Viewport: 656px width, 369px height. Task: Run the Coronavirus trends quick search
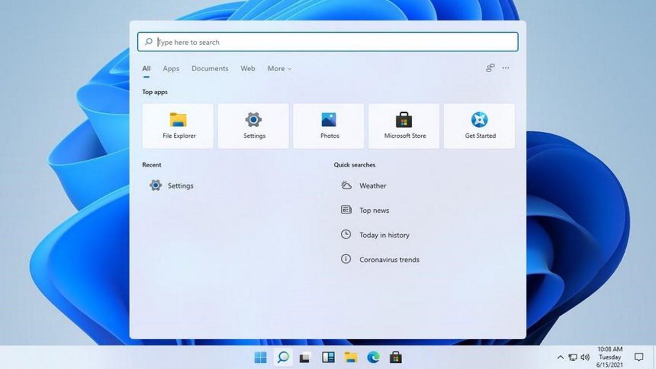pos(380,259)
